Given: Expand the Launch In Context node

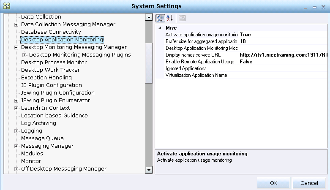Looking at the screenshot, I should (x=16, y=108).
